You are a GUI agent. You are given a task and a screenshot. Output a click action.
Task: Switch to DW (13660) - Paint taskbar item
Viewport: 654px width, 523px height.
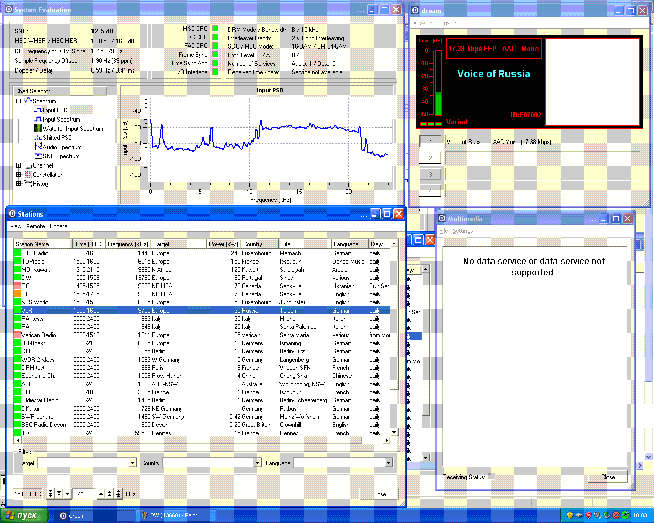click(x=176, y=515)
